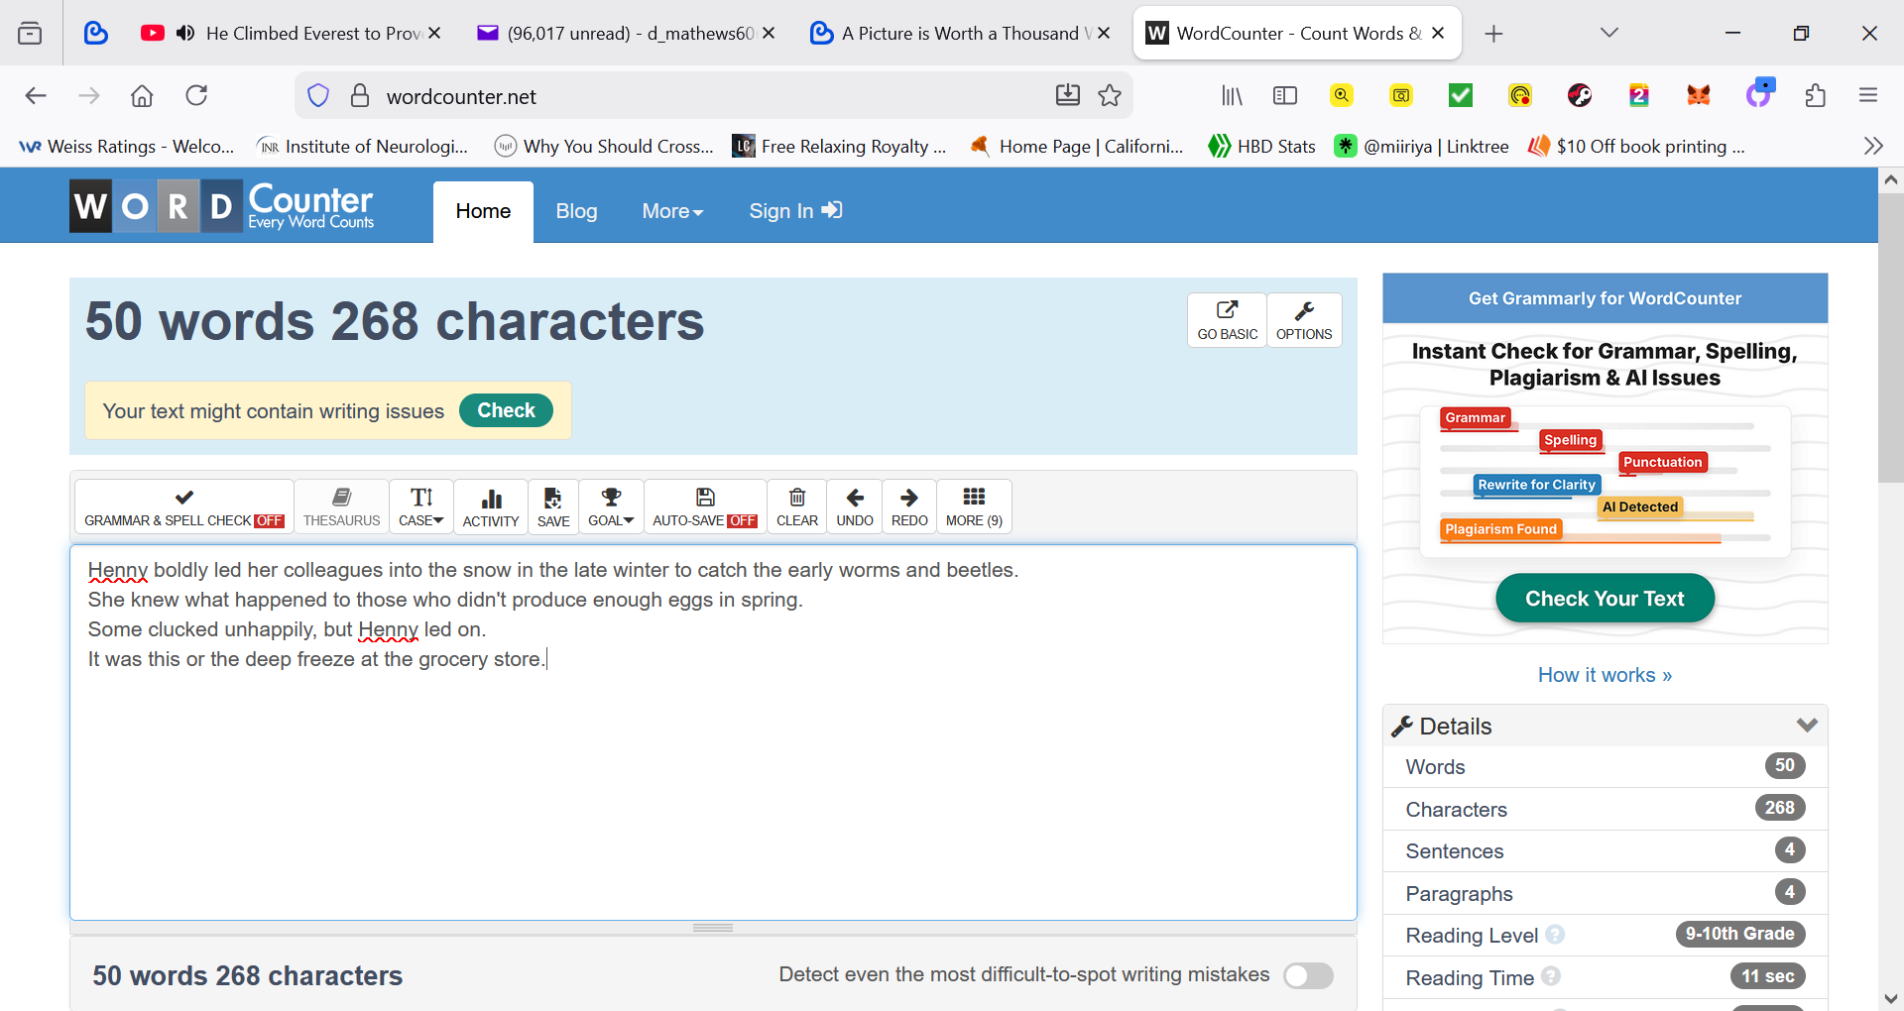Open the Library bookshelf icon
Screen dimensions: 1904x1011
pos(1232,95)
